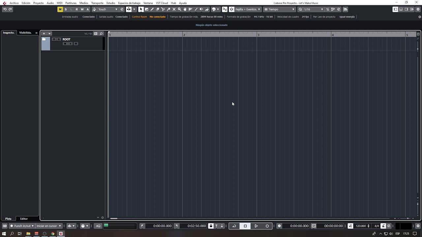Select the Object Selection arrow tool
This screenshot has height=237, width=422.
(x=141, y=9)
